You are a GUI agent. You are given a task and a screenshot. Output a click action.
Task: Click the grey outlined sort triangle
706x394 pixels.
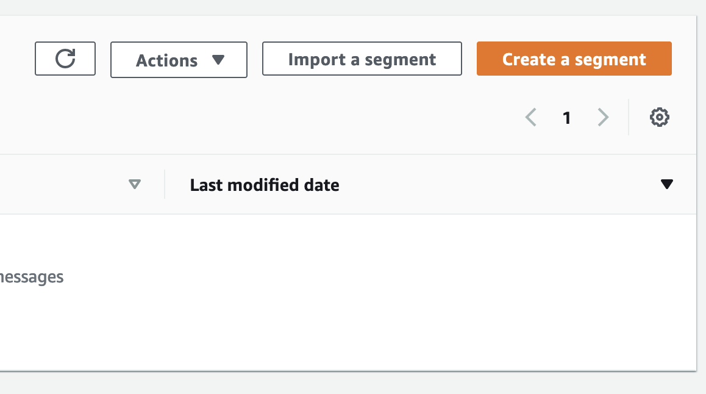(135, 184)
